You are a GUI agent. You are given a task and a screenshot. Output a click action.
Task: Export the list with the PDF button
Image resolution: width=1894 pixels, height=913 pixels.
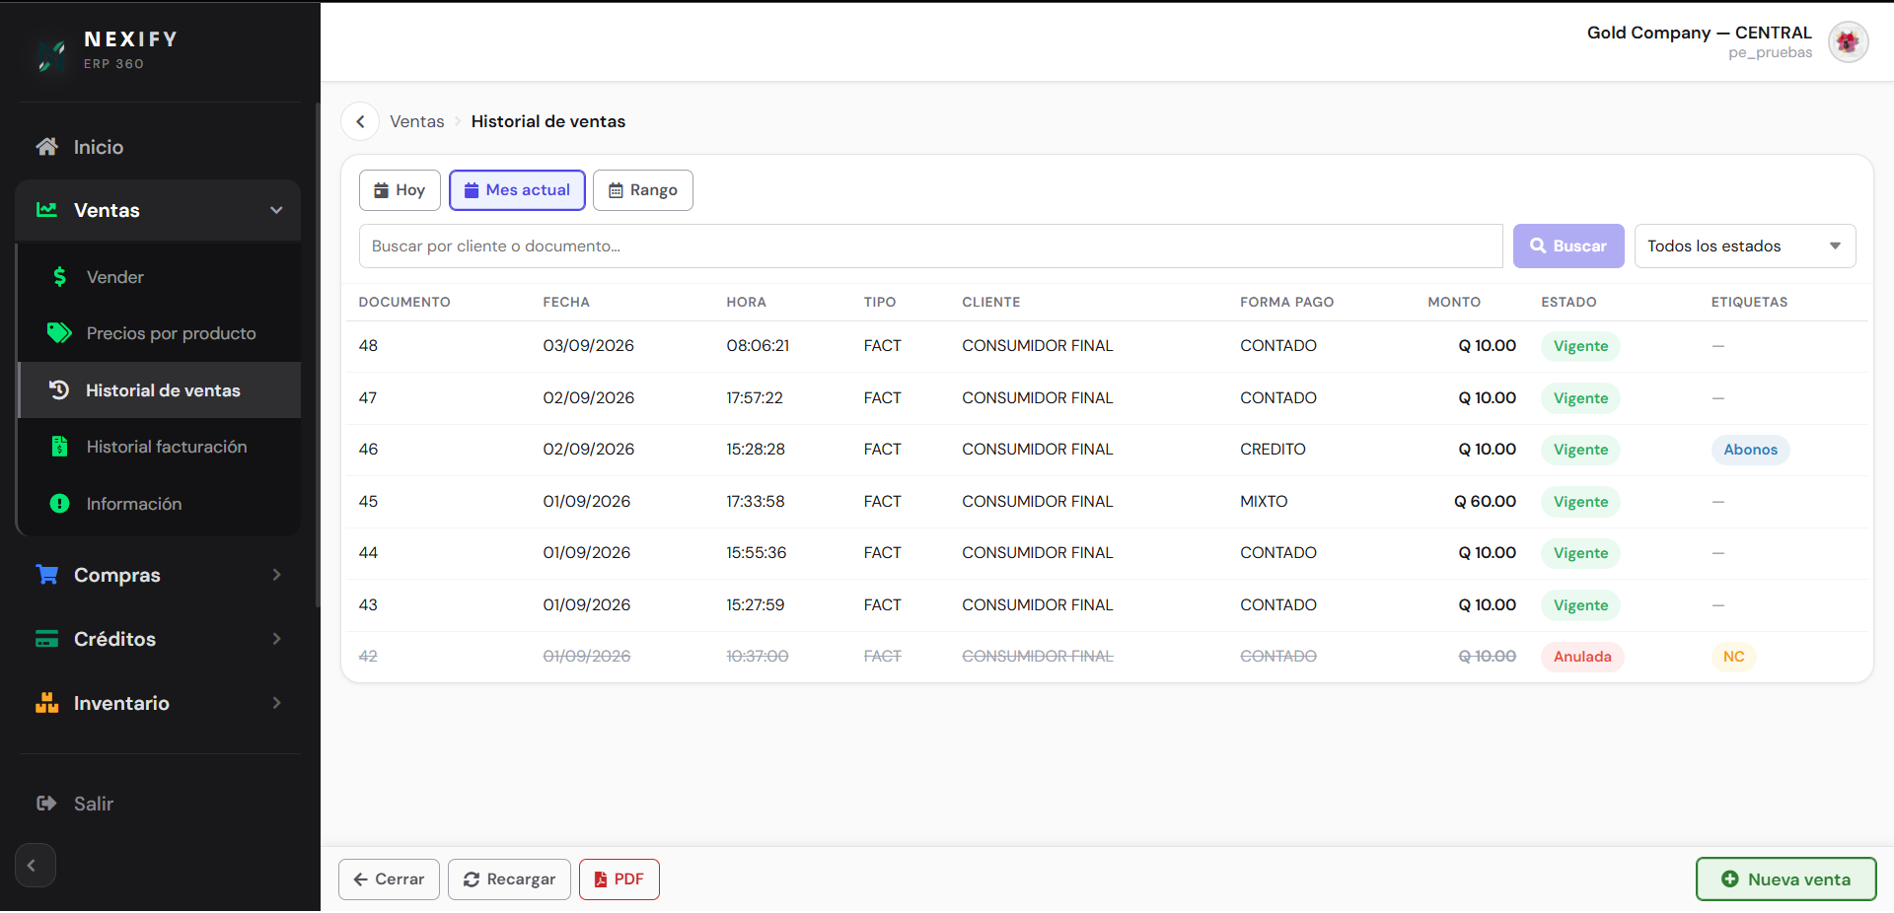(x=619, y=879)
